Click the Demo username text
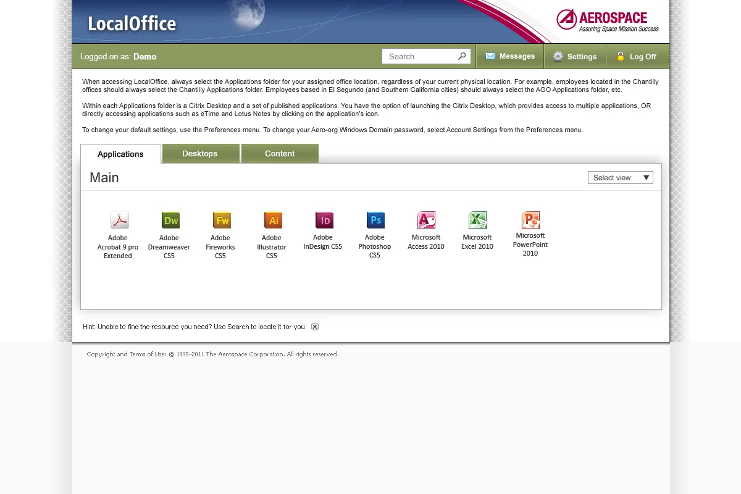The width and height of the screenshot is (741, 494). [x=145, y=57]
